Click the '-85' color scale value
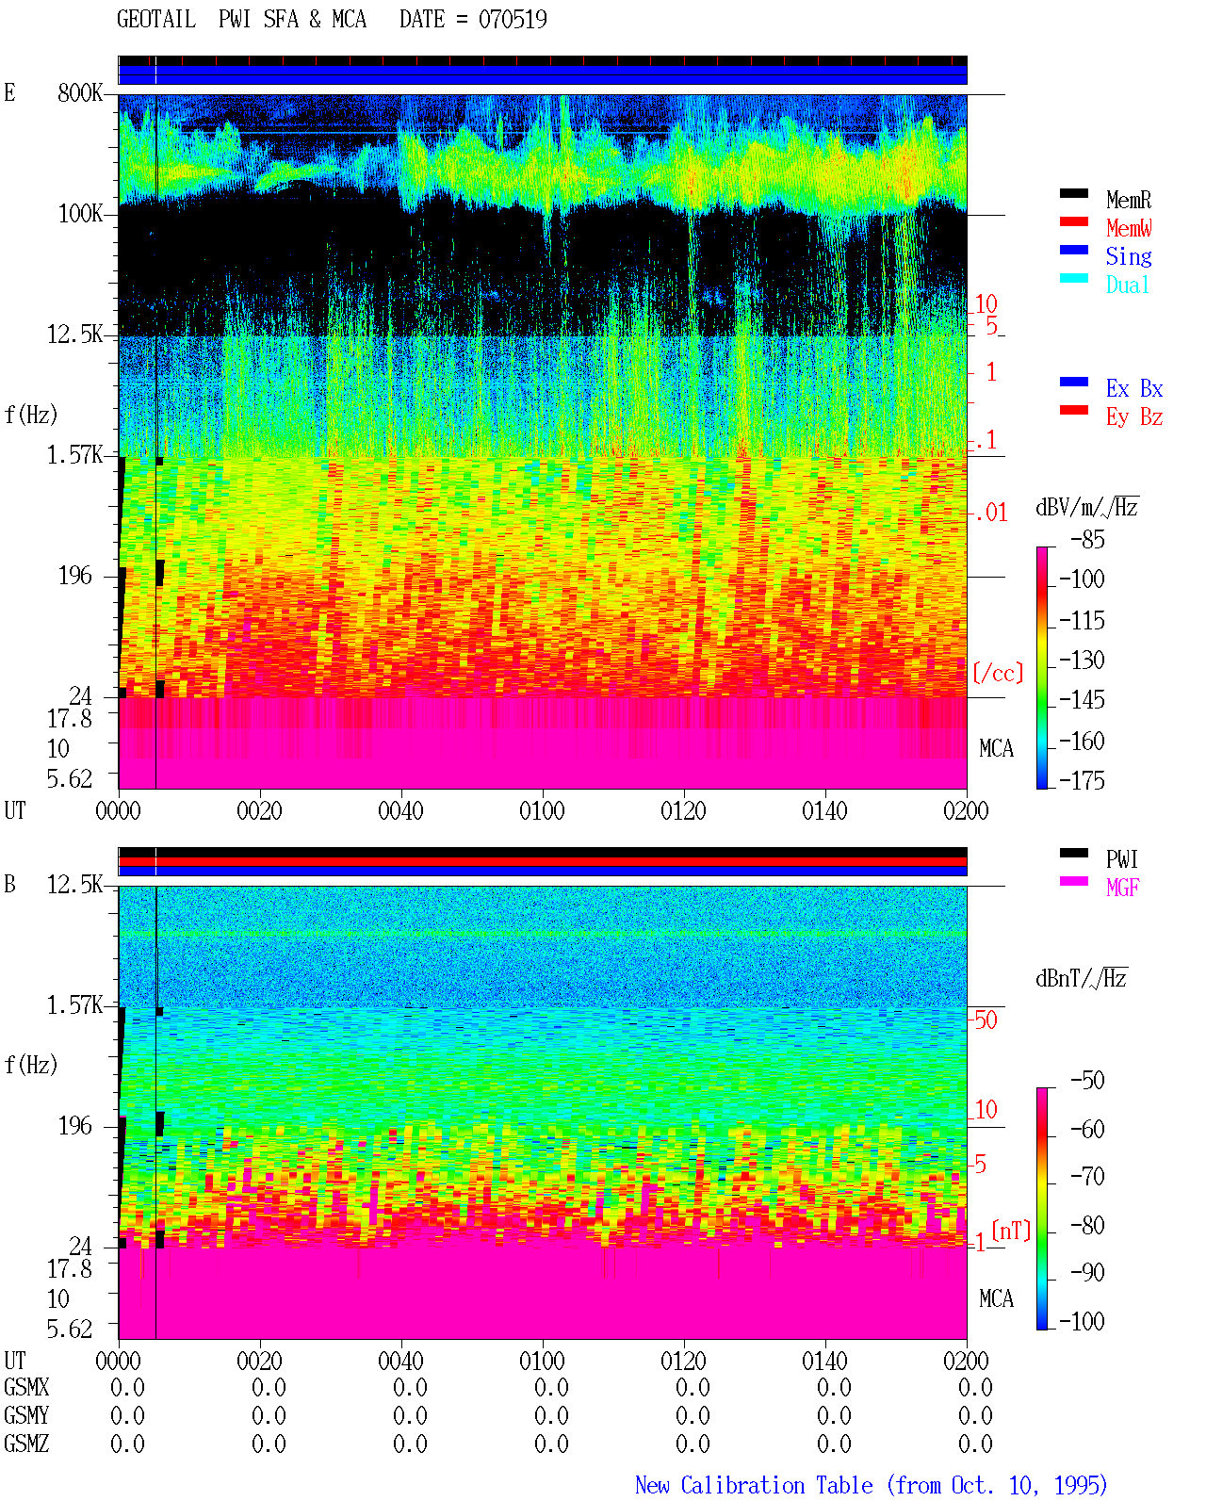This screenshot has width=1206, height=1501. pos(1087,540)
